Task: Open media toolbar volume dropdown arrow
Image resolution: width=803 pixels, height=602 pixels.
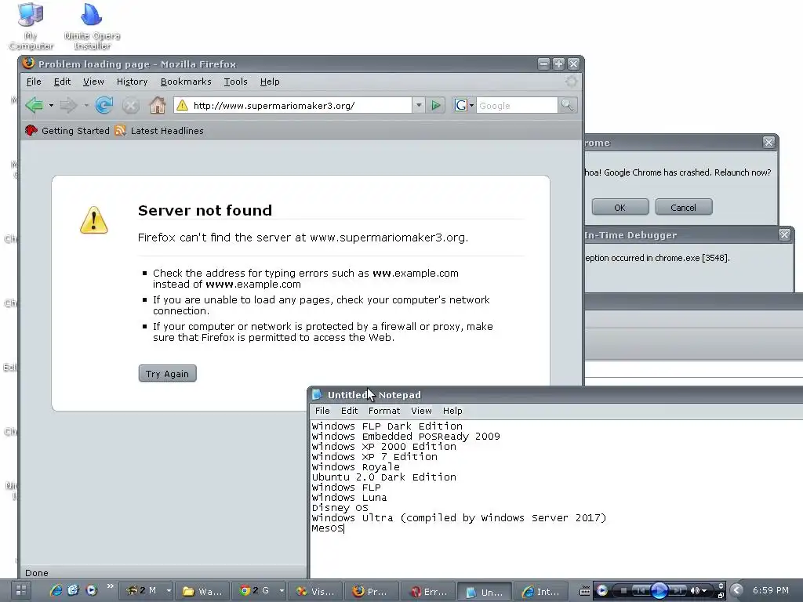Action: click(x=705, y=591)
